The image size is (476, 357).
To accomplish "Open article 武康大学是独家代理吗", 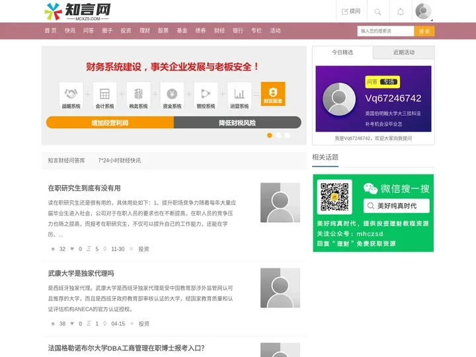I will [x=81, y=274].
